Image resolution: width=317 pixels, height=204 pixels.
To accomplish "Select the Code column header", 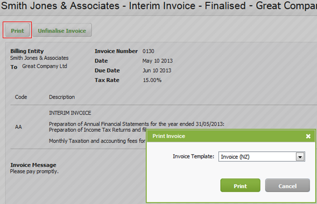I will (21, 97).
